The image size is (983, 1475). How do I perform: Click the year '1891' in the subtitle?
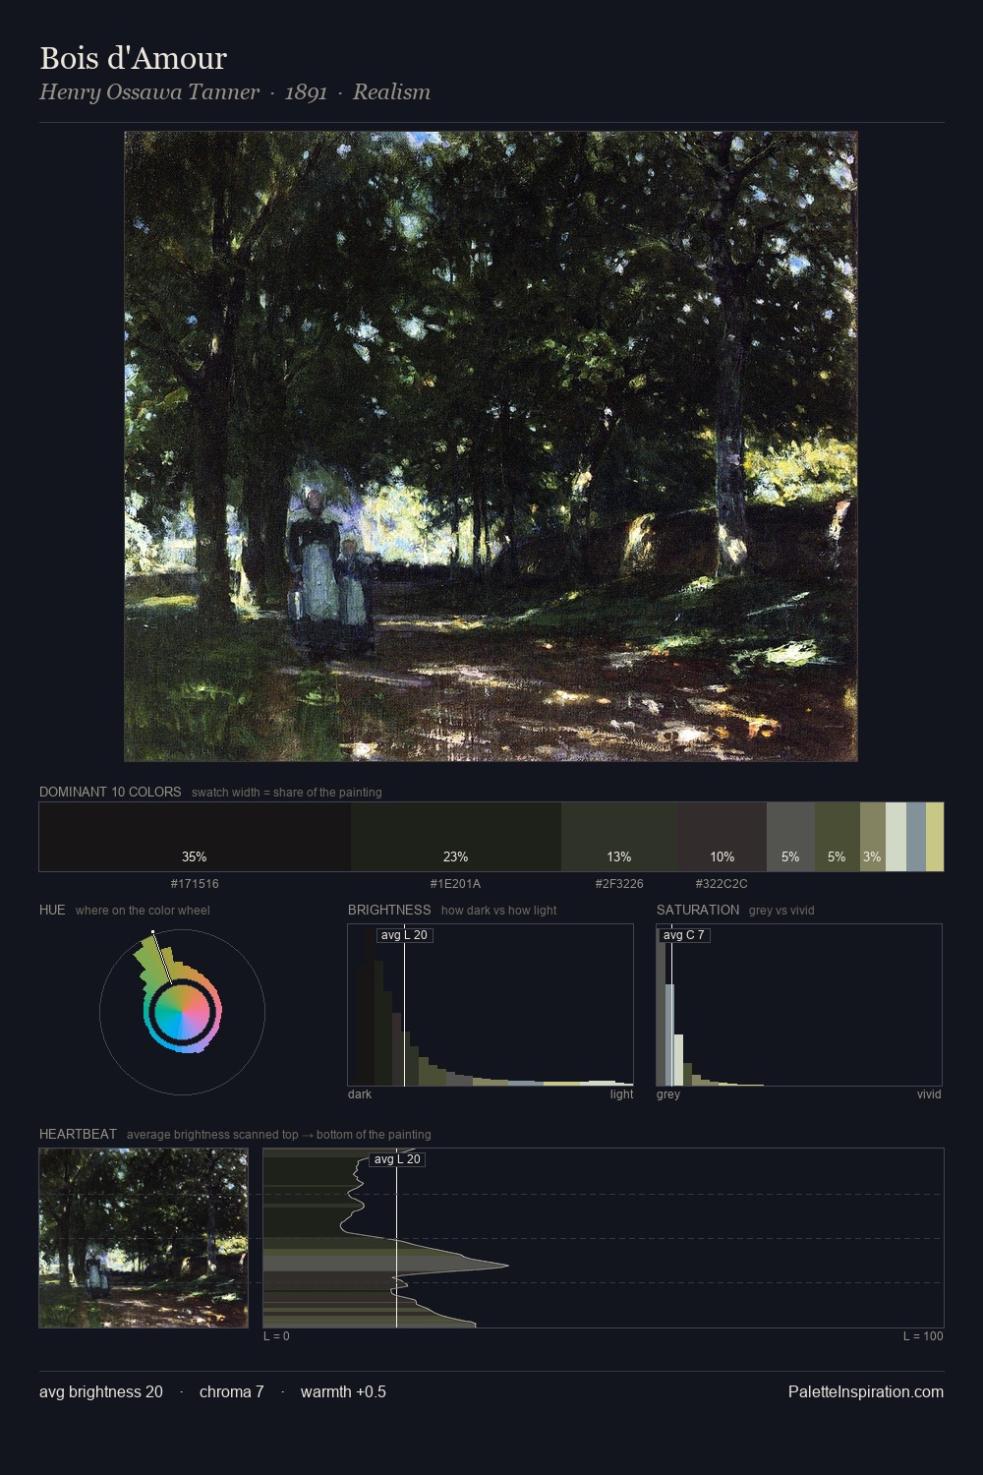306,92
